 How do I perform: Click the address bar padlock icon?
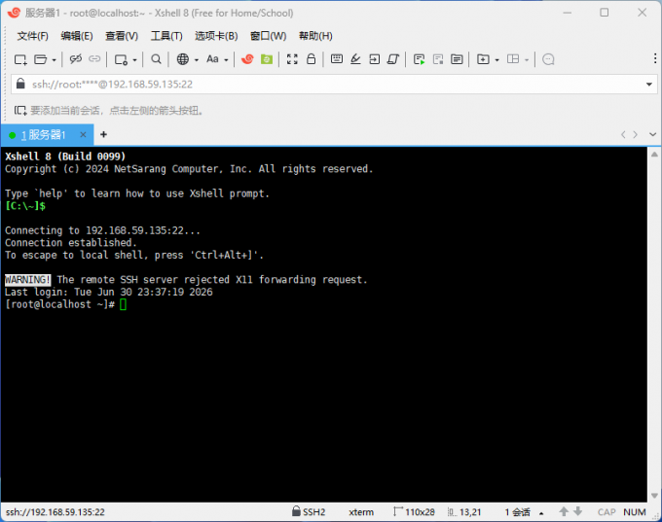point(20,84)
